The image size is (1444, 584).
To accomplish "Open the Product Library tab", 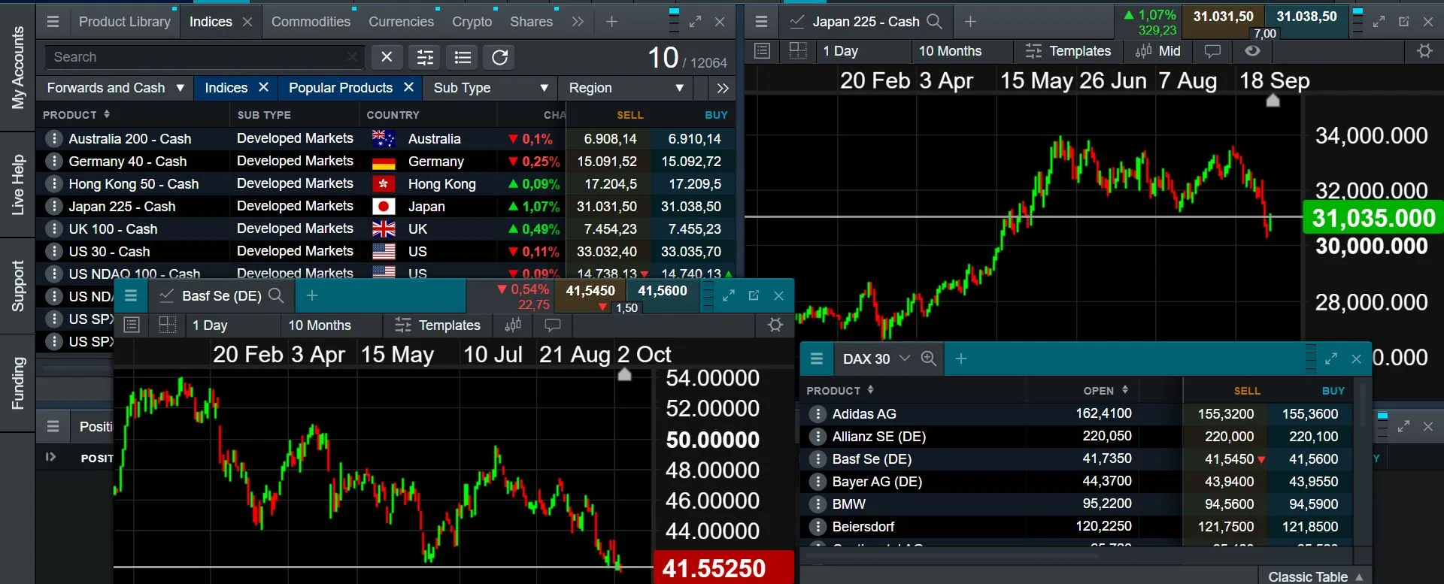I will click(124, 22).
